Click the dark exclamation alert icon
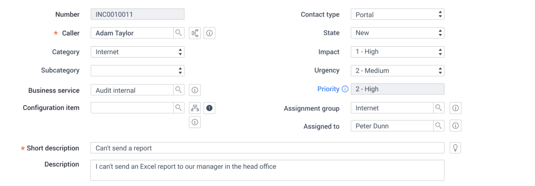 point(209,108)
